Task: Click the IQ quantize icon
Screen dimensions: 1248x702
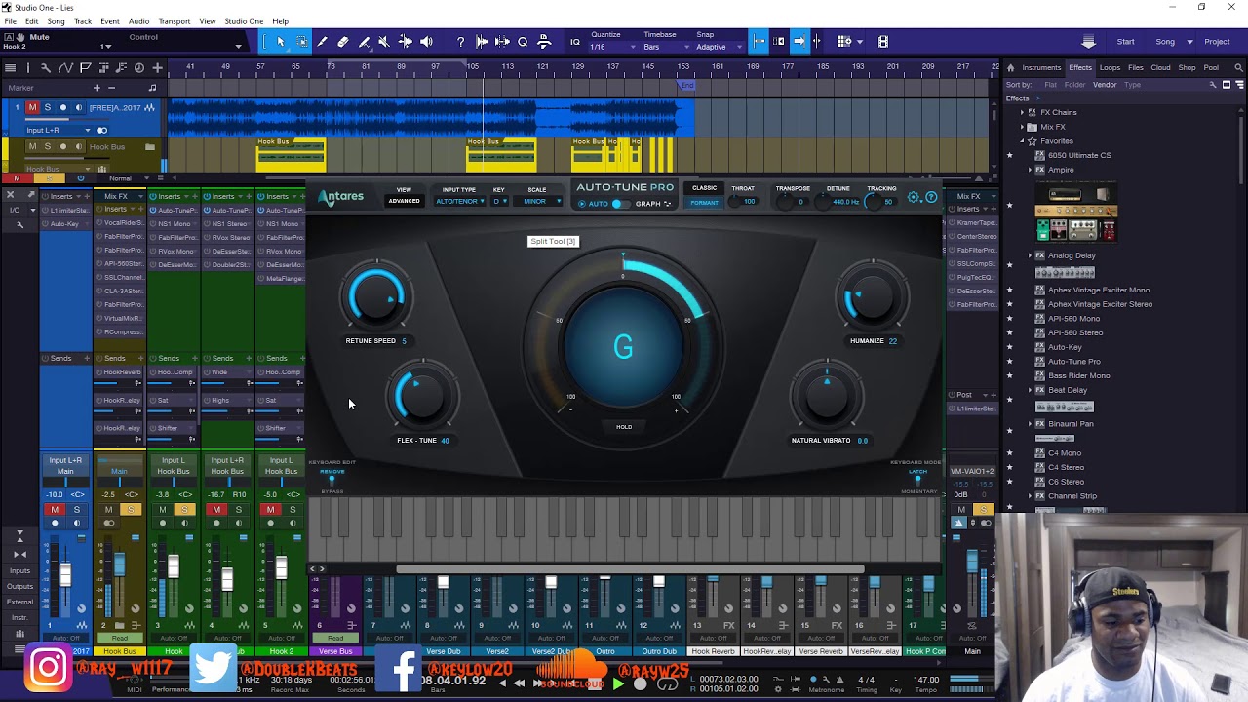Action: click(x=575, y=42)
